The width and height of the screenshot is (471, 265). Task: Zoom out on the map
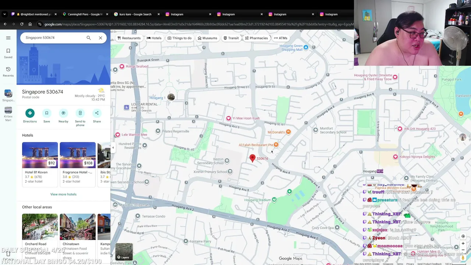[463, 250]
